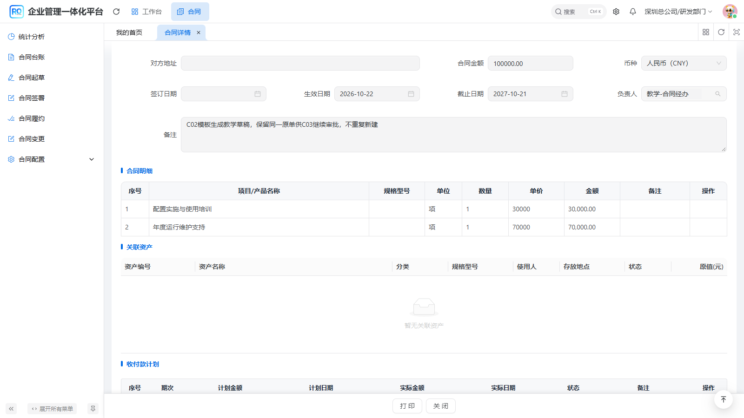Click the 打印 button
Screen dimensions: 744x418
coord(407,406)
